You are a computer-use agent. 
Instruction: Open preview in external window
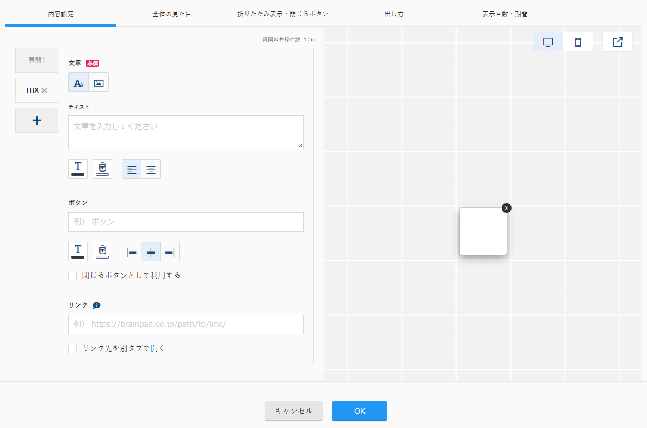(x=617, y=42)
